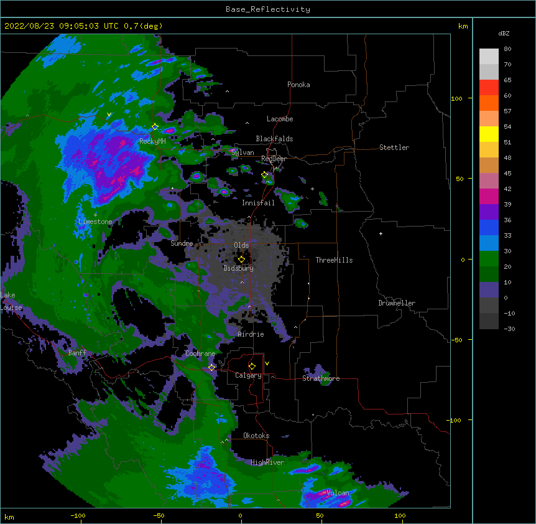
Task: Click the Vulcan label
Action: click(338, 493)
